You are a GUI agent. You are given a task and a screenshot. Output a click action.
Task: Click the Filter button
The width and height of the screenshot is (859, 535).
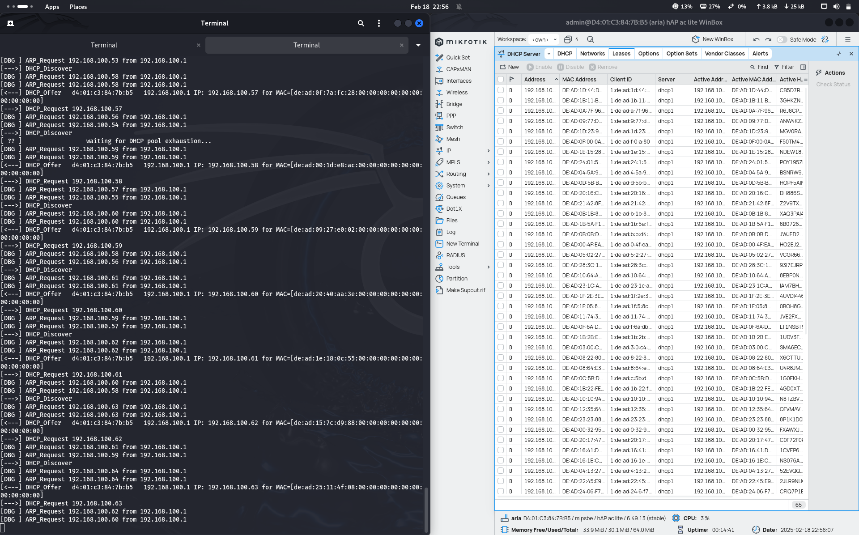click(784, 67)
